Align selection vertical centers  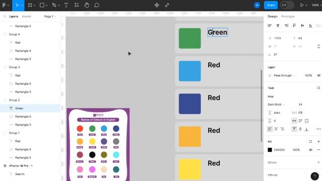pyautogui.click(x=302, y=26)
